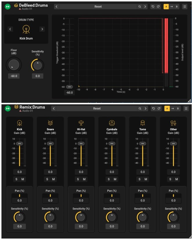Mute the Toms channel
Screen dimensions: 193x240
(x=146, y=179)
